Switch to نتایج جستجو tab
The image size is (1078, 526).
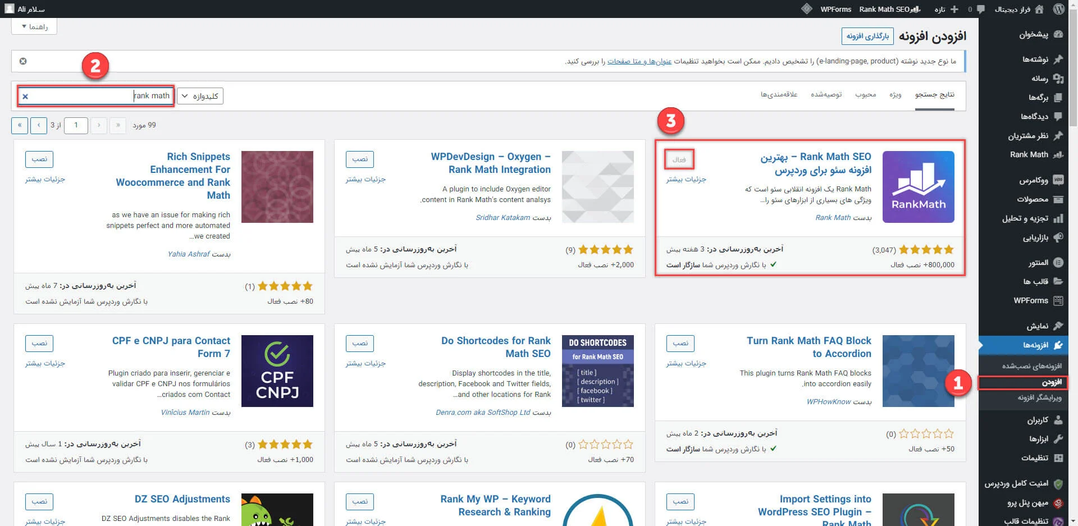tap(935, 94)
